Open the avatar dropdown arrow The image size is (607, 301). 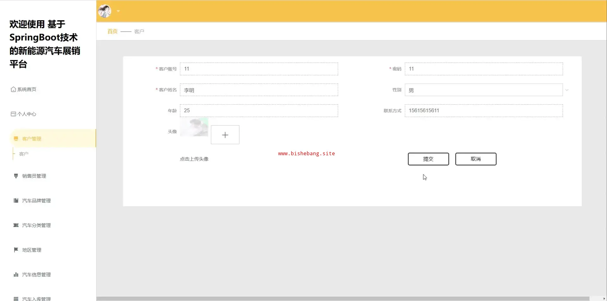click(x=118, y=11)
